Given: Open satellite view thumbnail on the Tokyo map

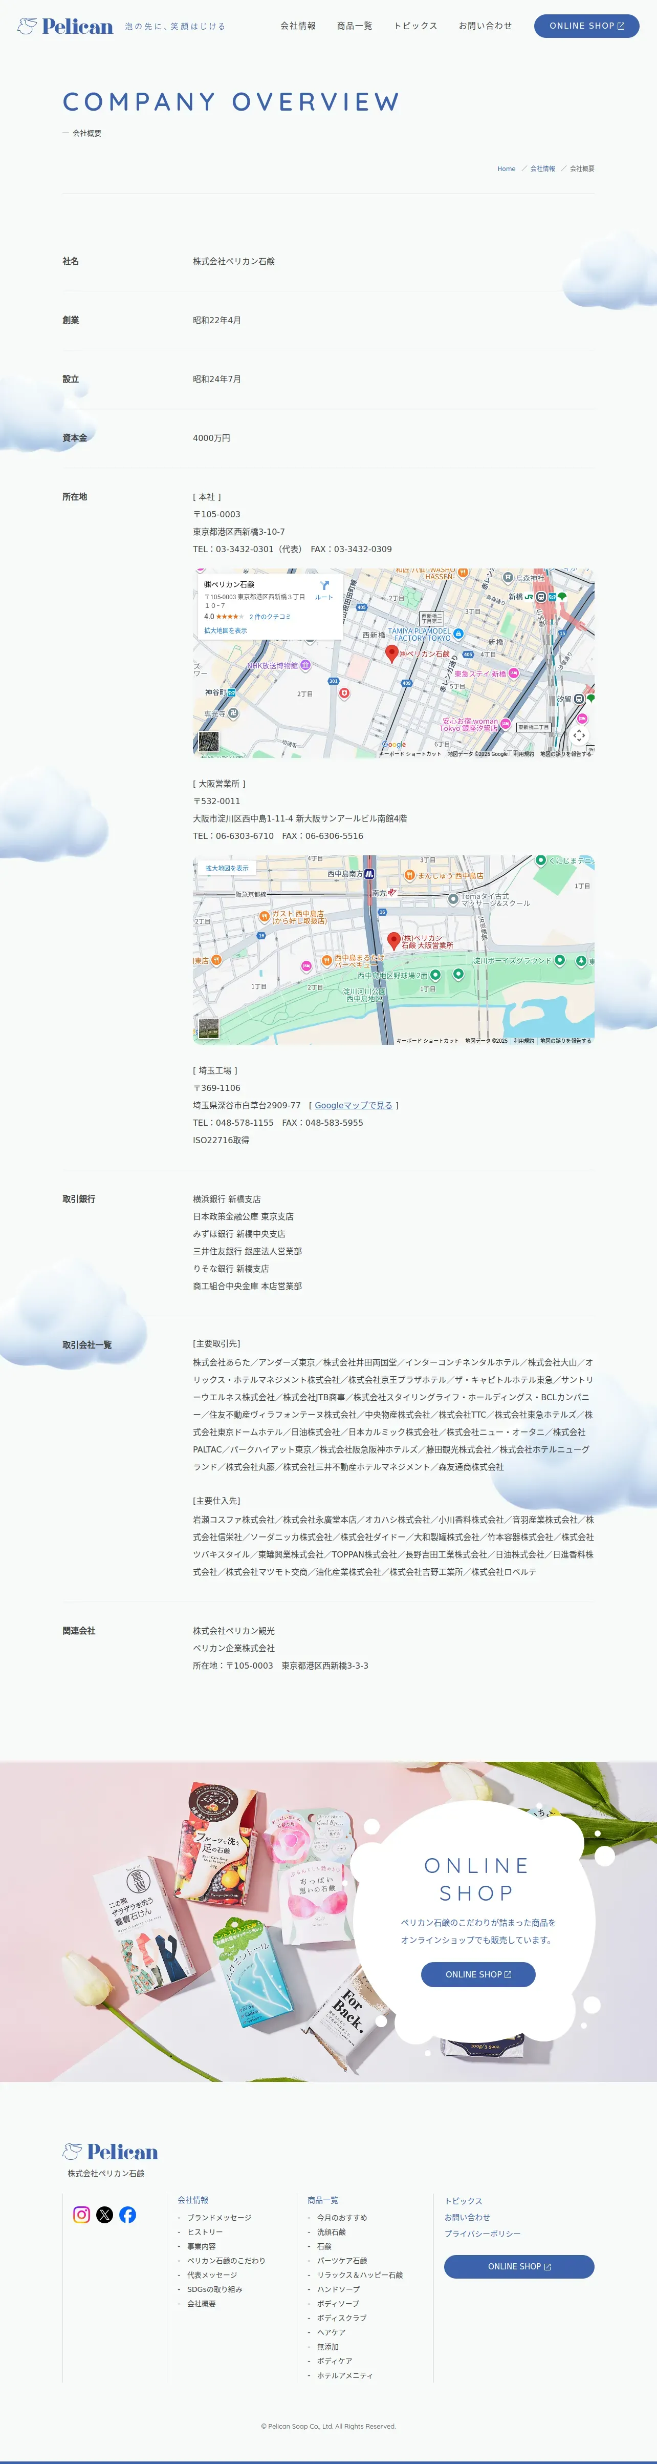Looking at the screenshot, I should click(x=208, y=741).
